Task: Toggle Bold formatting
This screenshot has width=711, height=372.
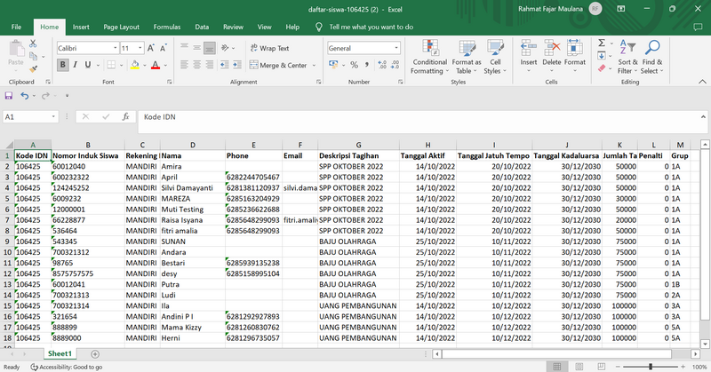Action: 62,65
